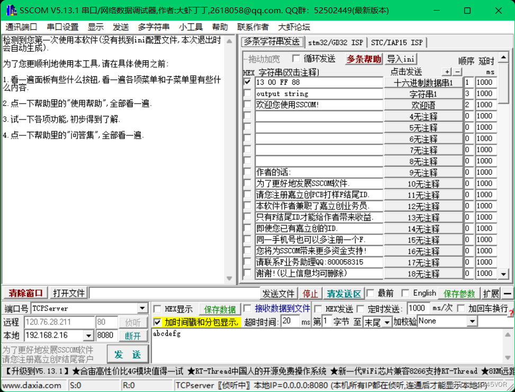Check the 加回车换行 checkbox
The height and width of the screenshot is (392, 515).
pos(461,308)
